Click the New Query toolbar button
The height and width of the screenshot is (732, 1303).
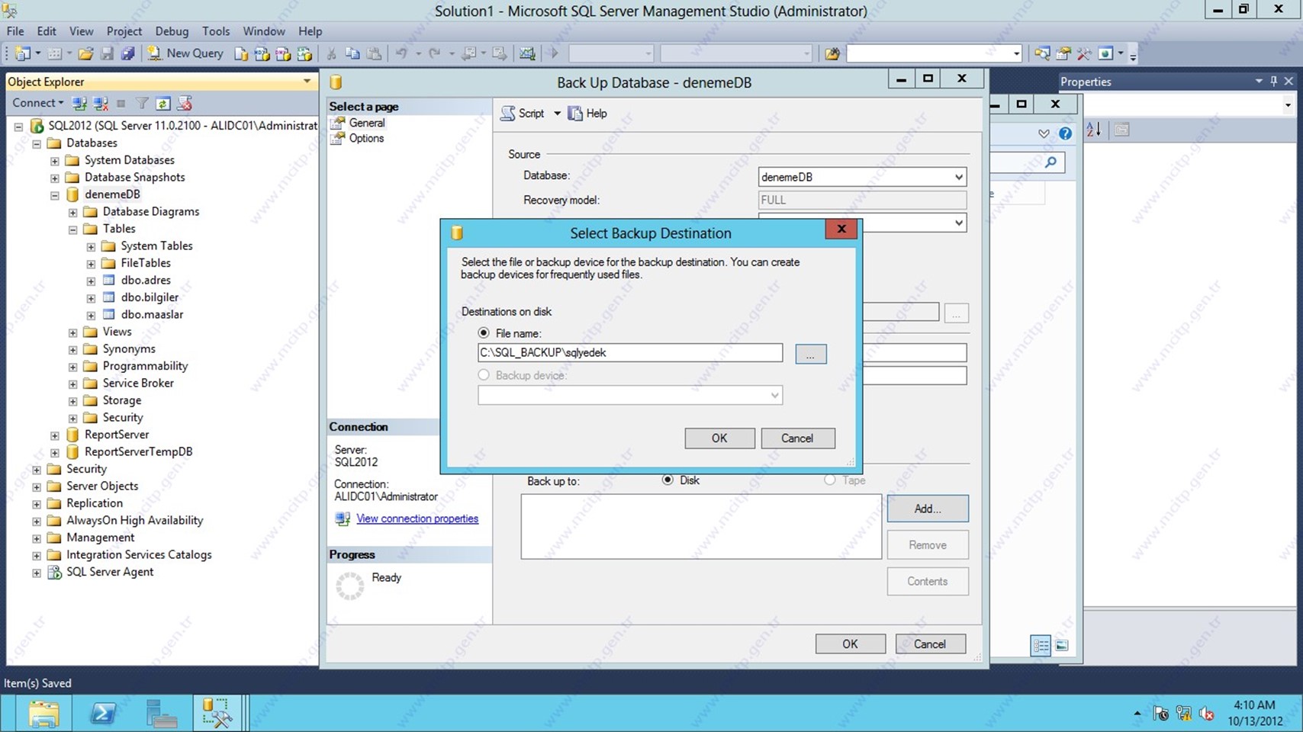pyautogui.click(x=185, y=53)
